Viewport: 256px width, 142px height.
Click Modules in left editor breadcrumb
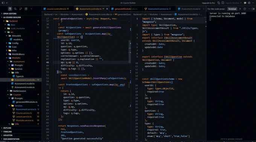click(64, 14)
